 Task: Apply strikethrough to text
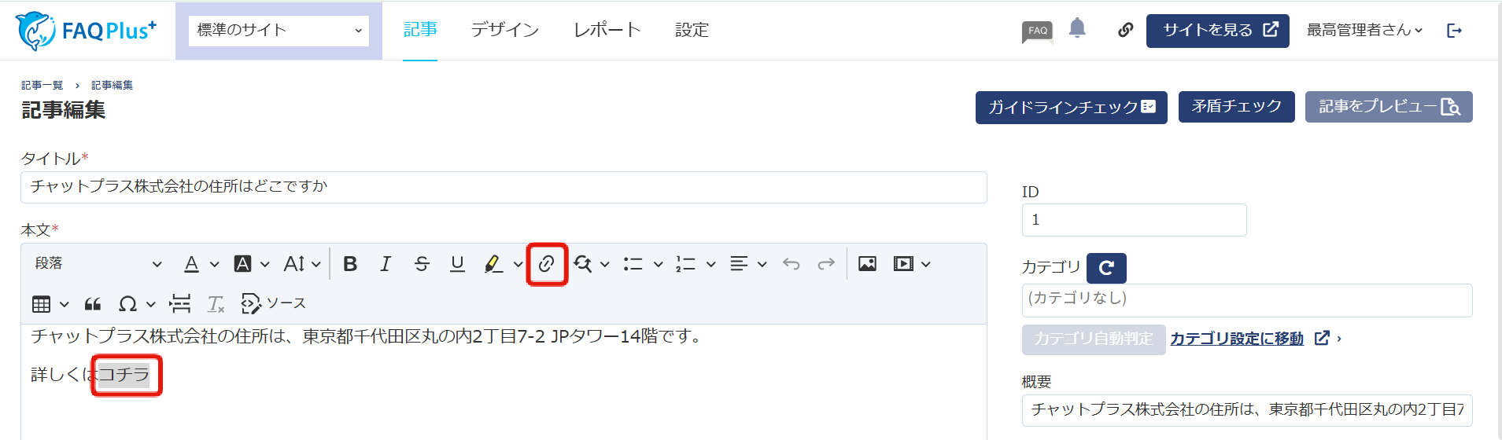422,264
